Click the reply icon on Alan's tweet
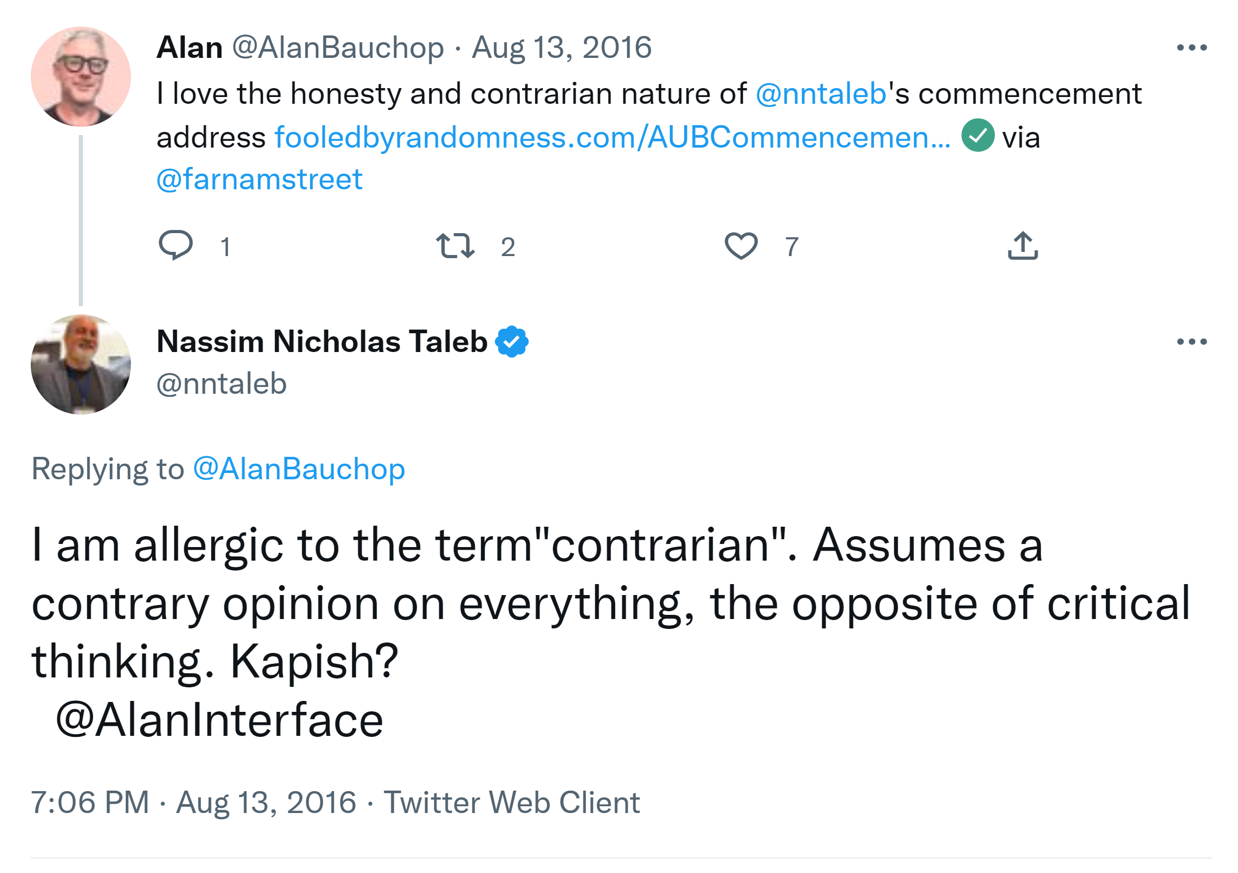This screenshot has height=873, width=1238. [x=176, y=246]
